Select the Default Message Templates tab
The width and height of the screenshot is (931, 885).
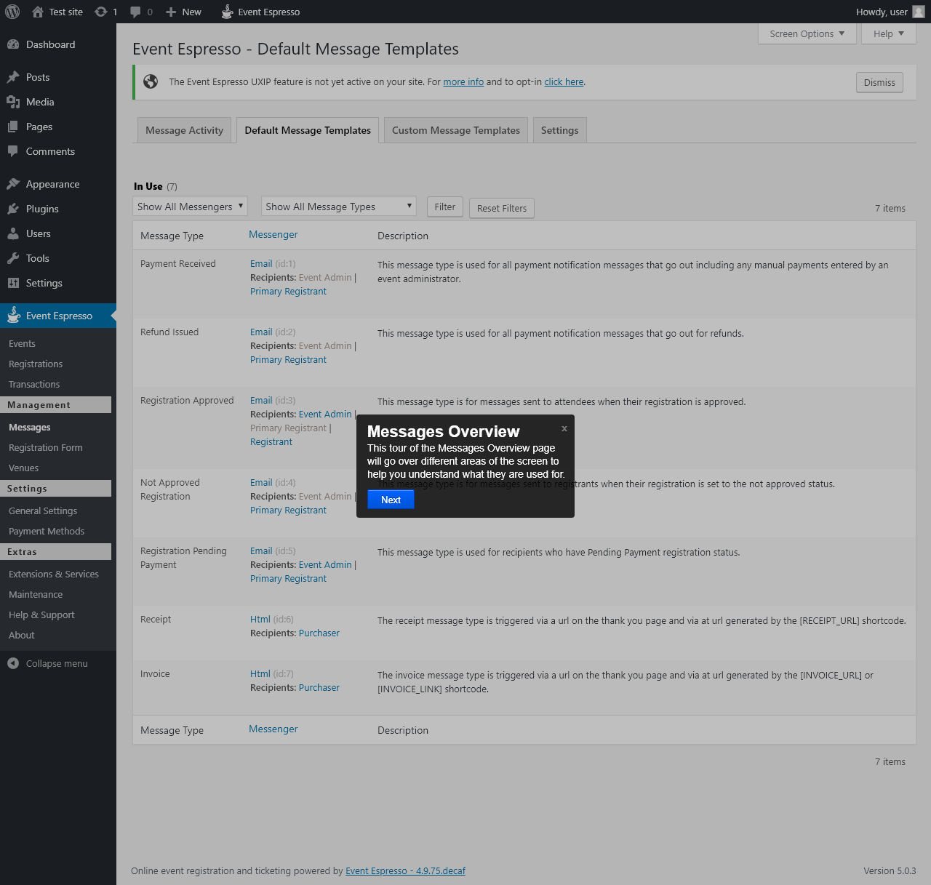coord(308,130)
